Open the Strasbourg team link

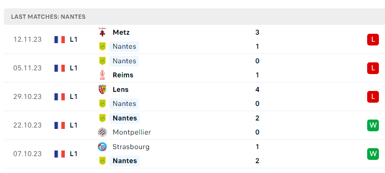[x=131, y=147]
